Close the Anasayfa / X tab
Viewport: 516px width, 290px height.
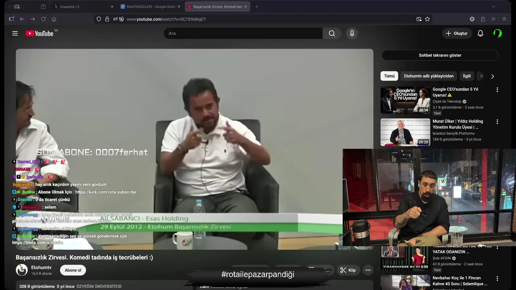[x=112, y=6]
